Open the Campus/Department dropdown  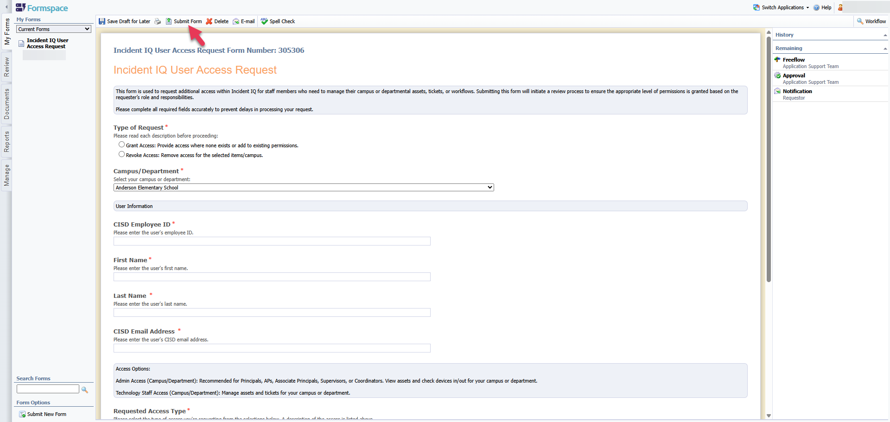coord(304,188)
